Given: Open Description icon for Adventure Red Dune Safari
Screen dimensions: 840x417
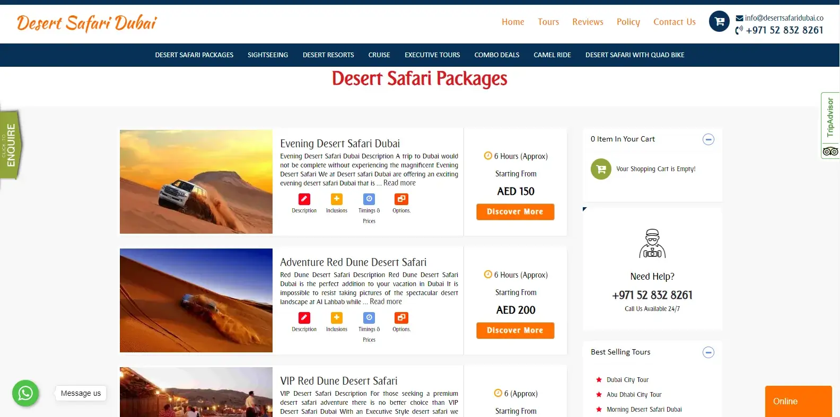Looking at the screenshot, I should point(304,318).
